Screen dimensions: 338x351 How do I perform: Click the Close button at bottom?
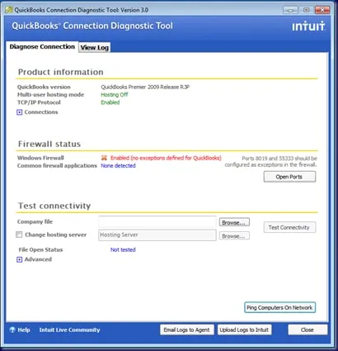click(x=307, y=330)
